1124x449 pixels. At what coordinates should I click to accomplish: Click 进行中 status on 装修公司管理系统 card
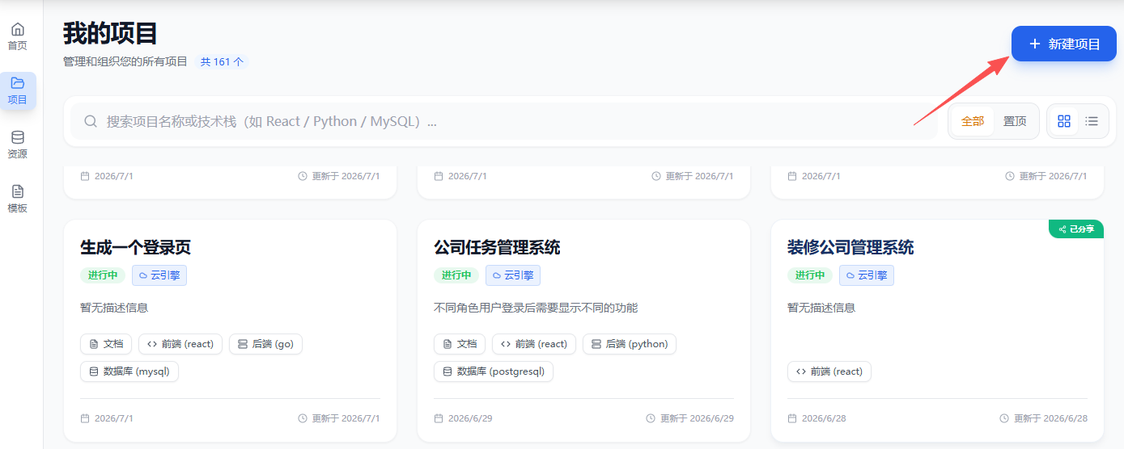coord(809,275)
